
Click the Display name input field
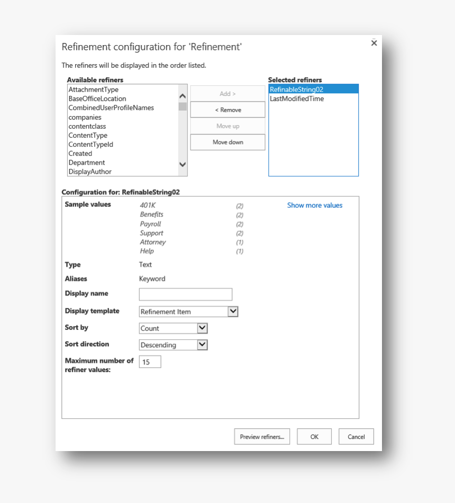click(185, 294)
